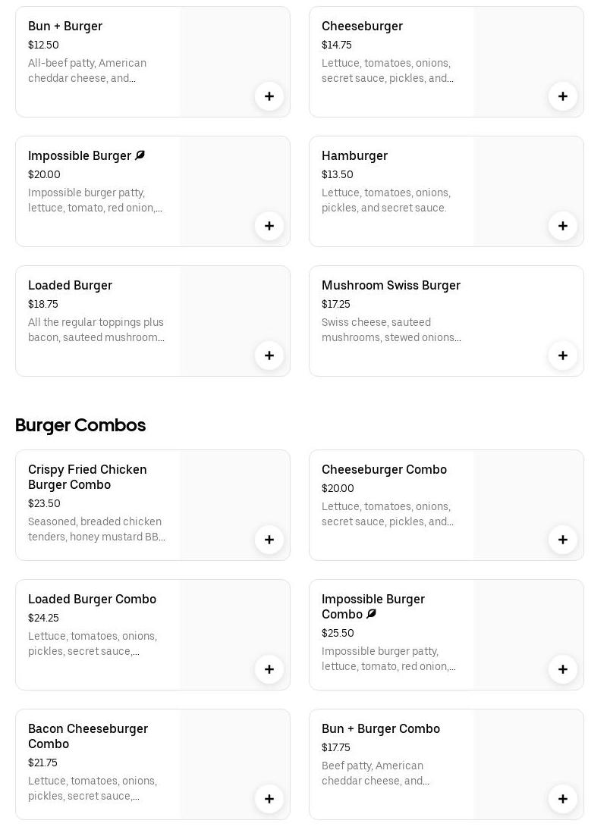
Task: Open Crispy Fried Chicken Burger Combo title
Action: tap(87, 477)
